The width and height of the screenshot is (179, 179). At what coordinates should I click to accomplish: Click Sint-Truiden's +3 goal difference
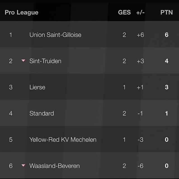140,61
